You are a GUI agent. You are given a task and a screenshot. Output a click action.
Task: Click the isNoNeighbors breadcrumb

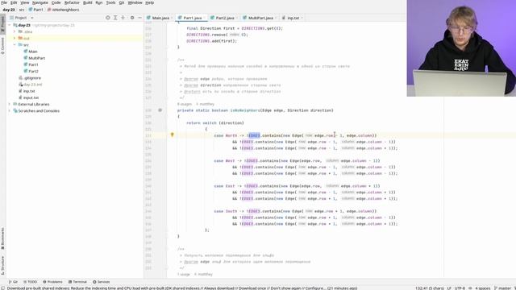pos(63,10)
